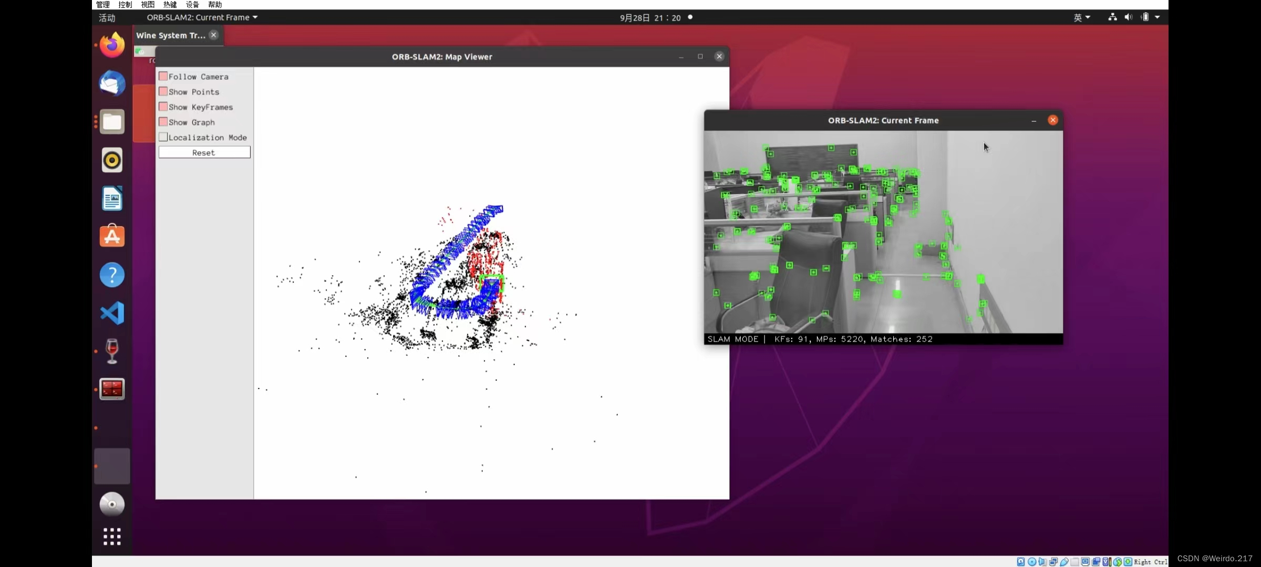
Task: Open the 设备 menu
Action: click(x=192, y=4)
